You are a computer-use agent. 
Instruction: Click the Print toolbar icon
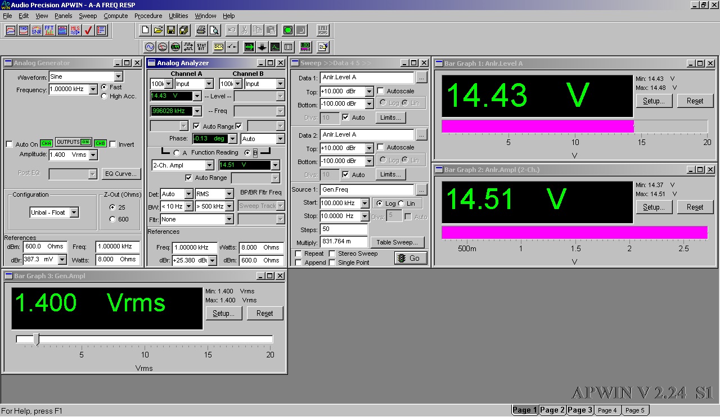pos(201,30)
